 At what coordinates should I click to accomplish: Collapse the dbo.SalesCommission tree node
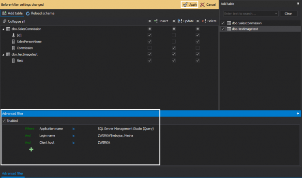pos(3,29)
